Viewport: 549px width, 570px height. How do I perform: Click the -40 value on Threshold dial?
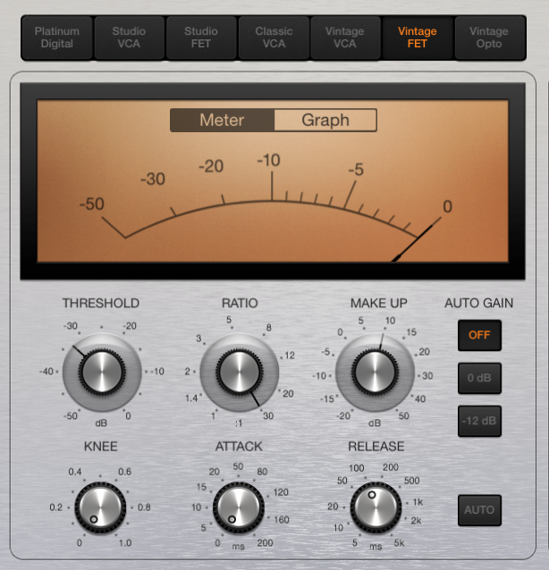tap(46, 372)
